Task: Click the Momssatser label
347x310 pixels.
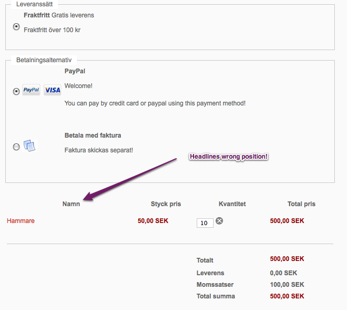Action: coord(214,285)
